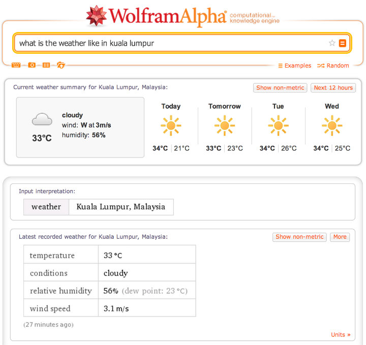366x345 pixels.
Task: Open the Units link
Action: [341, 335]
